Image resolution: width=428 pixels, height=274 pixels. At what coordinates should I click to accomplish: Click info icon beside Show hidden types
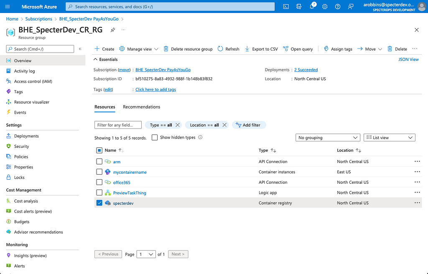point(200,137)
